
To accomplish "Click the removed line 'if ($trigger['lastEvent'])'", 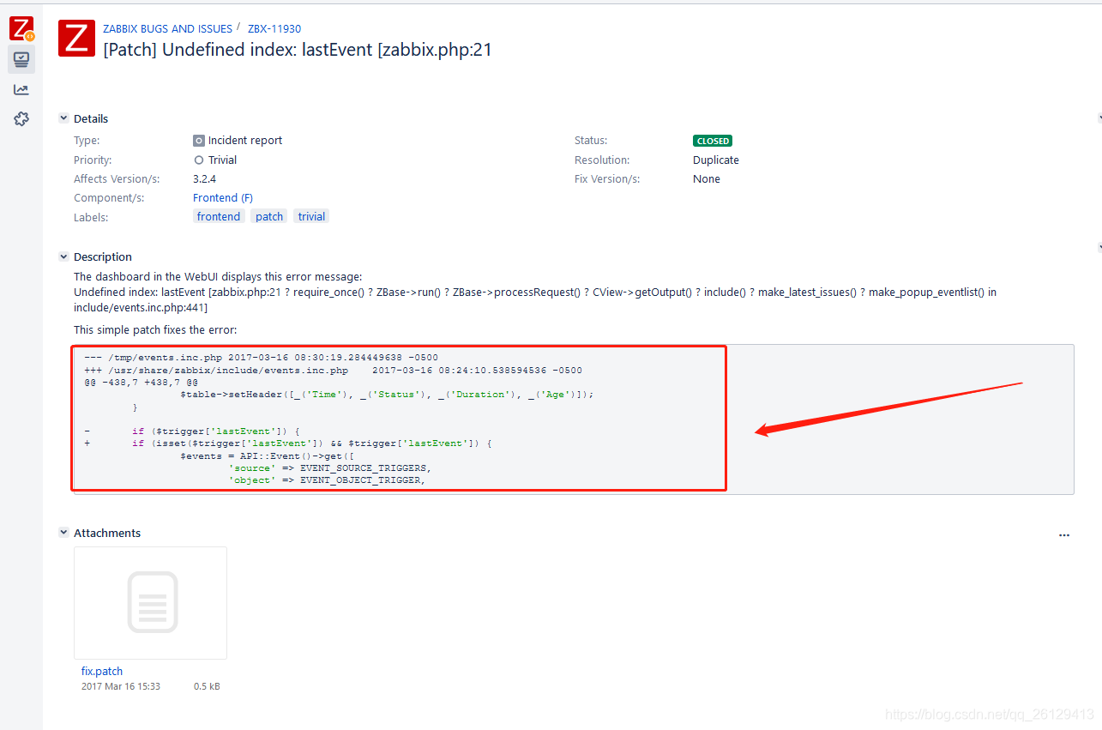I will 192,431.
